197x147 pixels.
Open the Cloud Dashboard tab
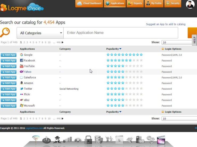tap(89, 3)
